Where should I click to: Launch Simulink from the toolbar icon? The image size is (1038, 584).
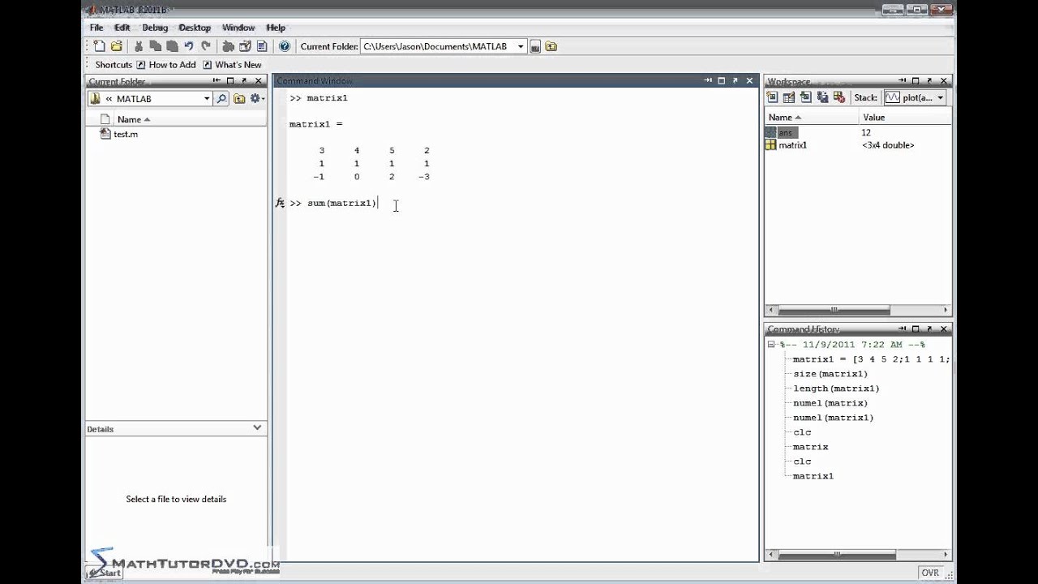[x=229, y=46]
